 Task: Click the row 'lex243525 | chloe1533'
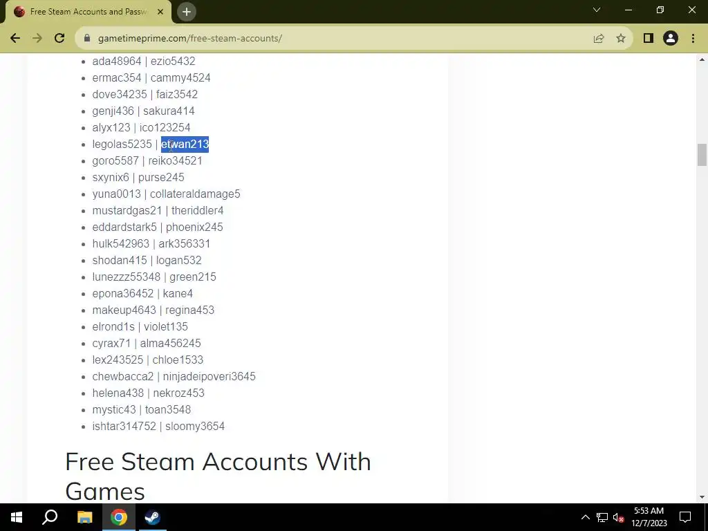[x=148, y=360]
